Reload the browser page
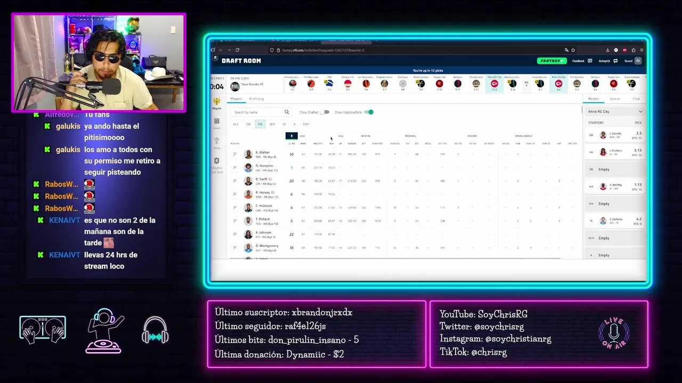The height and width of the screenshot is (383, 682). pyautogui.click(x=237, y=50)
